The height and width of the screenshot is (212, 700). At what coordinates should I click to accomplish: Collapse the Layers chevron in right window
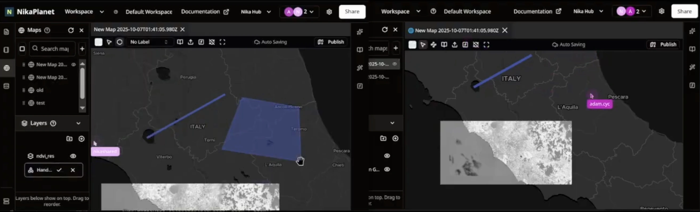(x=392, y=123)
